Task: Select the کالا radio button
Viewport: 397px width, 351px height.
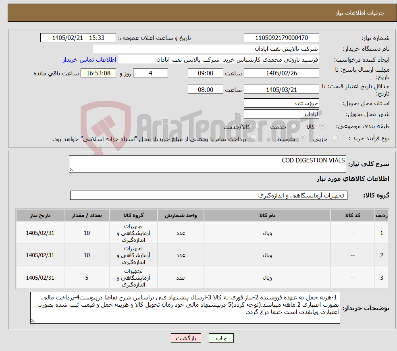Action: (x=322, y=125)
